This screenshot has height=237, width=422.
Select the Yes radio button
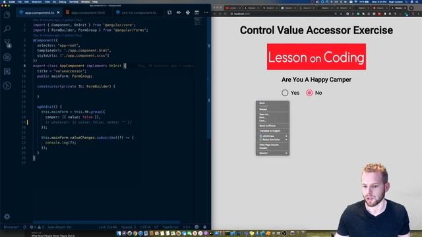click(285, 93)
